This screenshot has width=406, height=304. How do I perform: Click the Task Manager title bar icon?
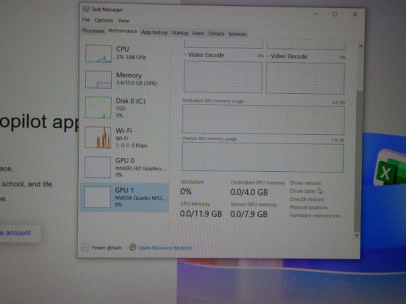click(x=86, y=9)
